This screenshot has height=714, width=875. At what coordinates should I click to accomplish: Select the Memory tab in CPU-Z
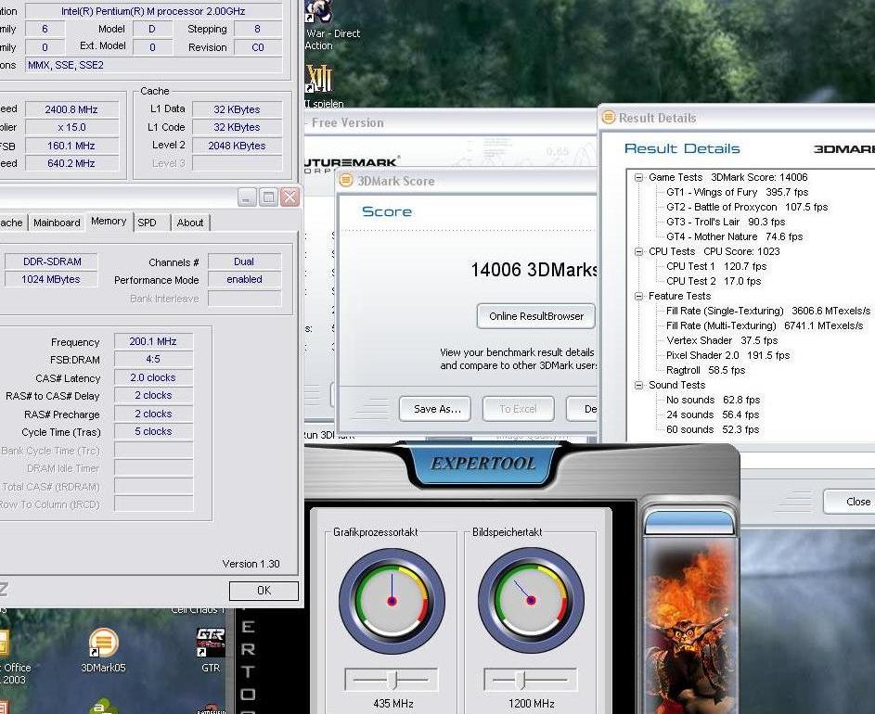(x=109, y=222)
